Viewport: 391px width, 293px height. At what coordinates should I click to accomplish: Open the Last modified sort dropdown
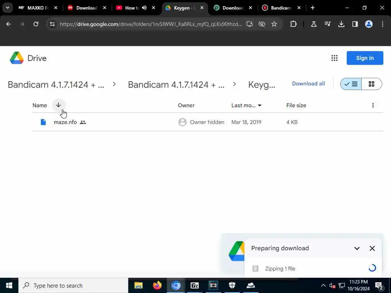pyautogui.click(x=246, y=105)
